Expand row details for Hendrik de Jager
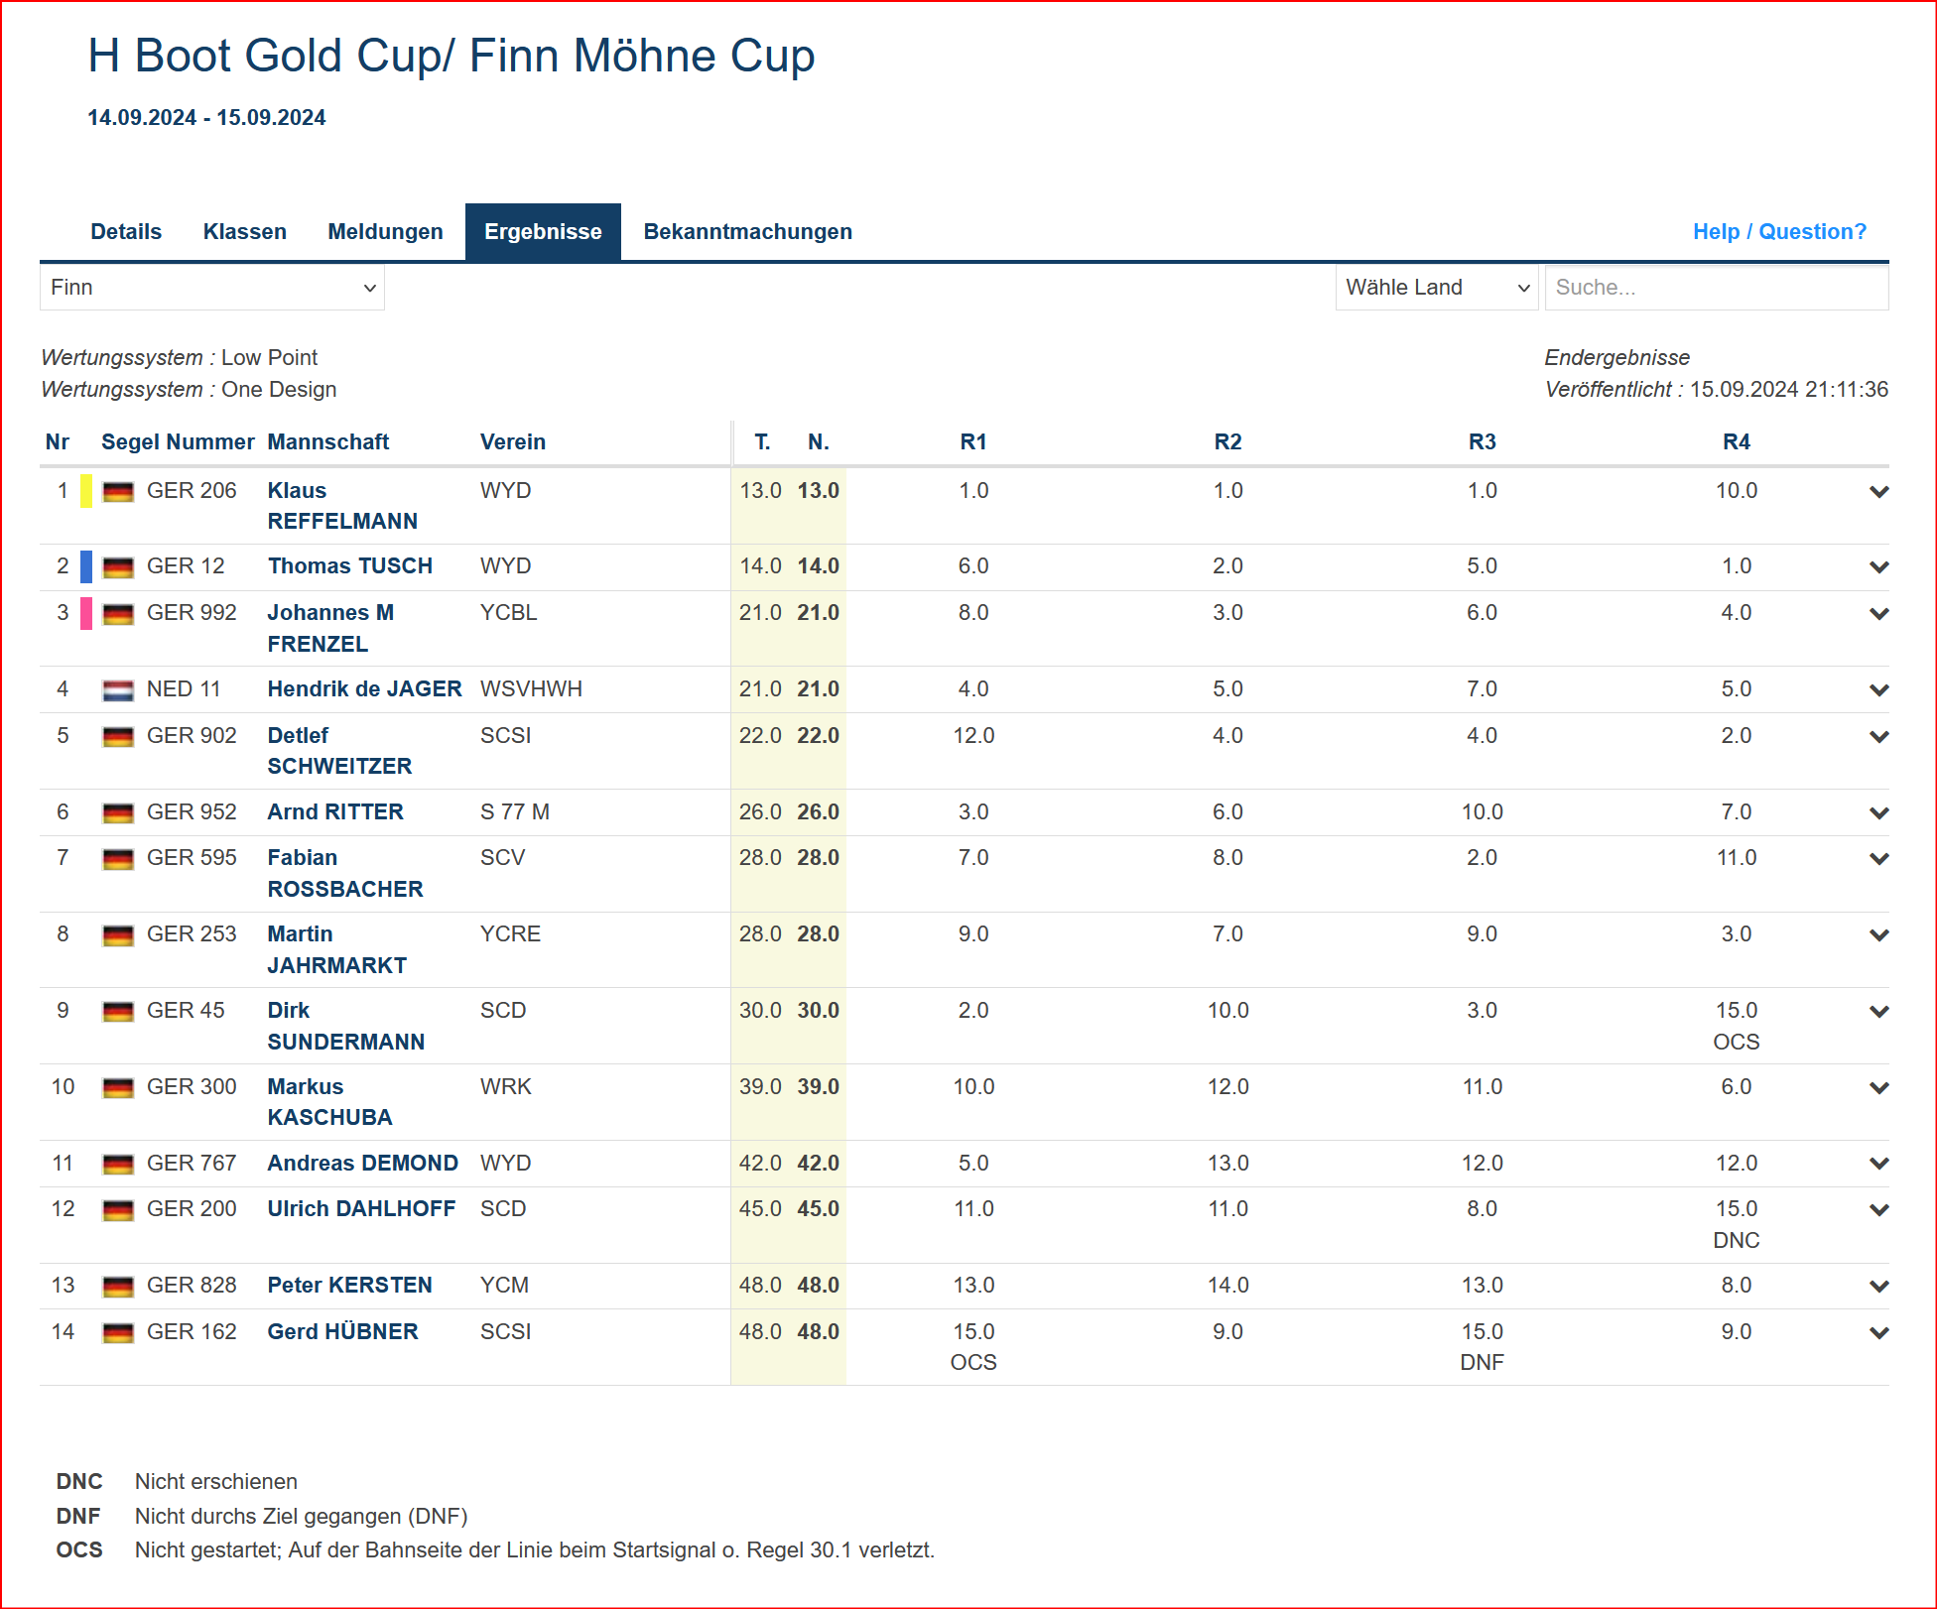Image resolution: width=1937 pixels, height=1609 pixels. [1878, 690]
